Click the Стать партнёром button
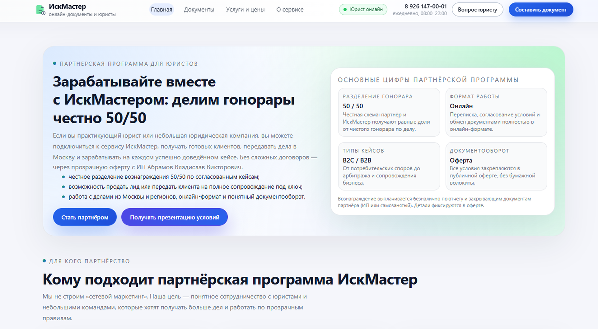The image size is (598, 329). click(85, 217)
